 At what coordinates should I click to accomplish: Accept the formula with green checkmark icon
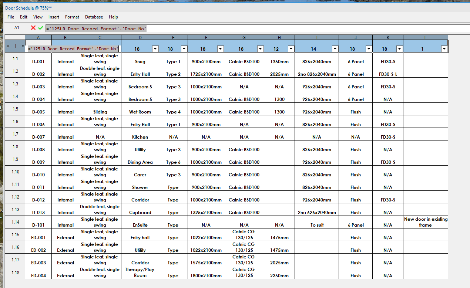coord(40,28)
